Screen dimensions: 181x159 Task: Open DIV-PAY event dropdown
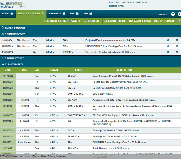[x=68, y=52]
